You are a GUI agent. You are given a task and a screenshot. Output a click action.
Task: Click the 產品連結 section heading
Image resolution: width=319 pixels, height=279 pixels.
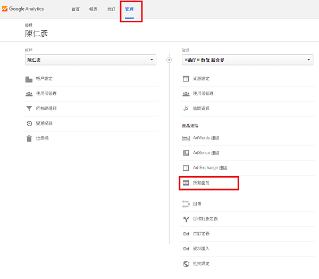point(190,126)
